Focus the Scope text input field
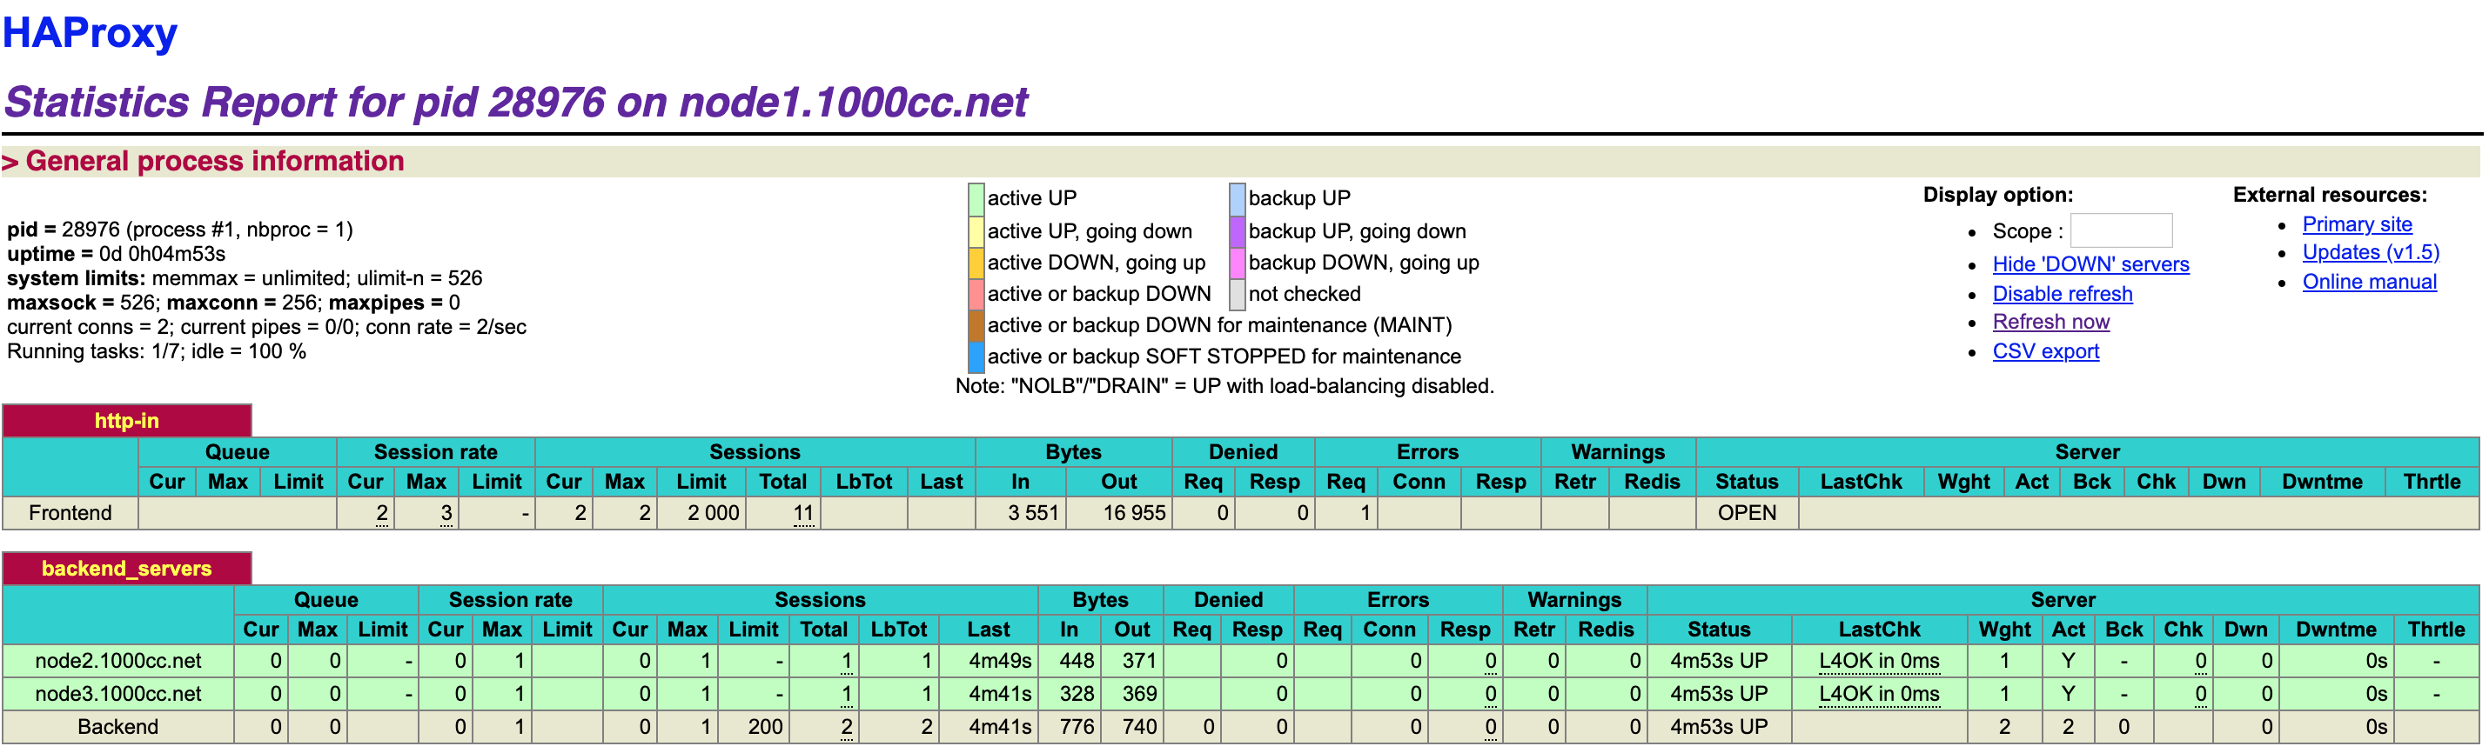 click(2120, 230)
